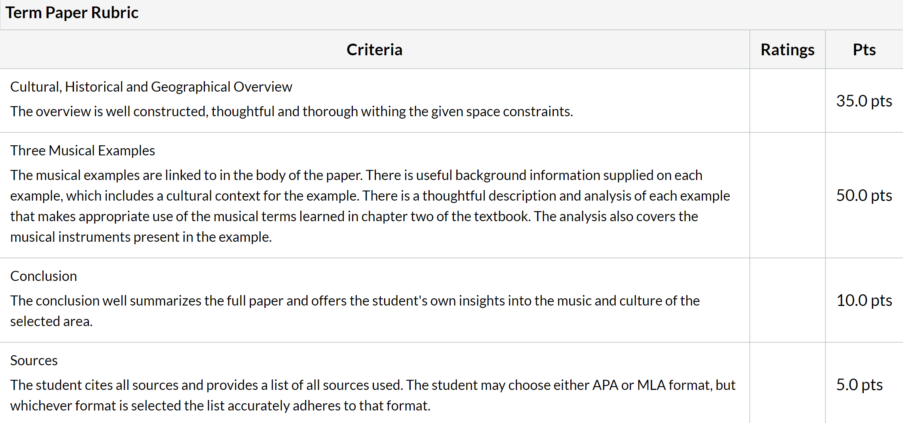The width and height of the screenshot is (903, 423).
Task: Click the empty Ratings cell for Conclusion
Action: [x=787, y=300]
